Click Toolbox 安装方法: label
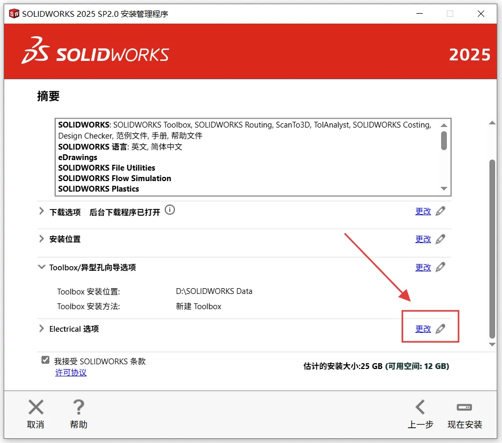This screenshot has height=443, width=502. [89, 307]
